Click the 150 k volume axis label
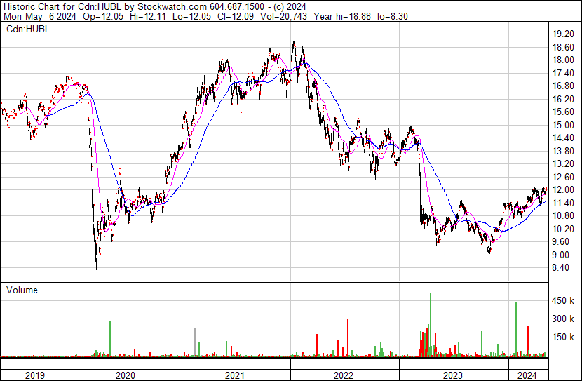 coord(563,337)
